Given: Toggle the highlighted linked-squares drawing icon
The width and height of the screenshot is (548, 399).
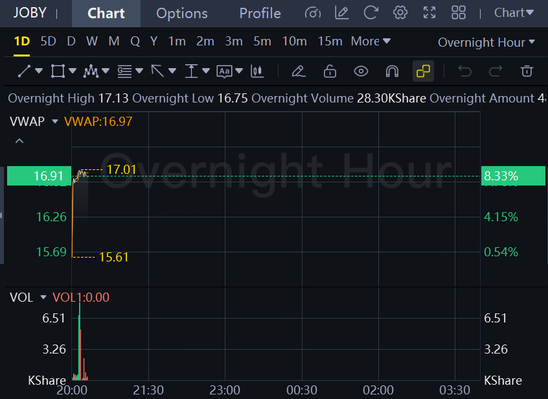Looking at the screenshot, I should [423, 71].
